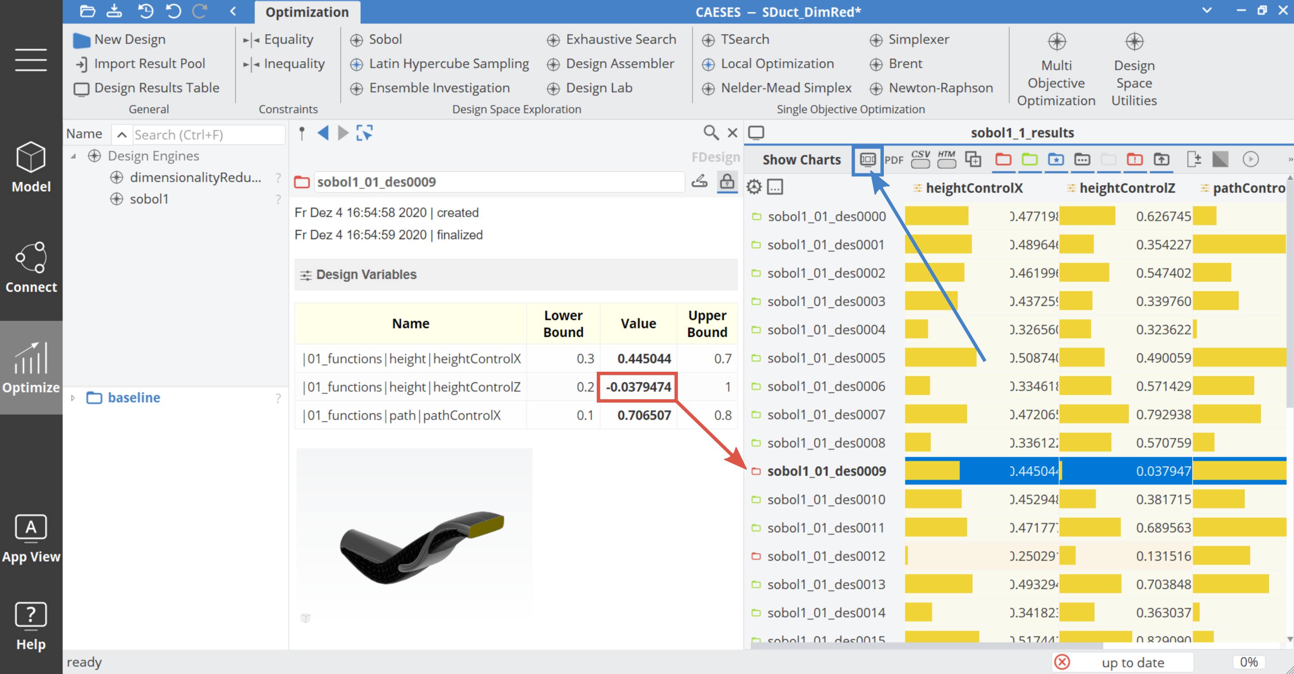Toggle the red exclamation folder filter

pos(1135,159)
